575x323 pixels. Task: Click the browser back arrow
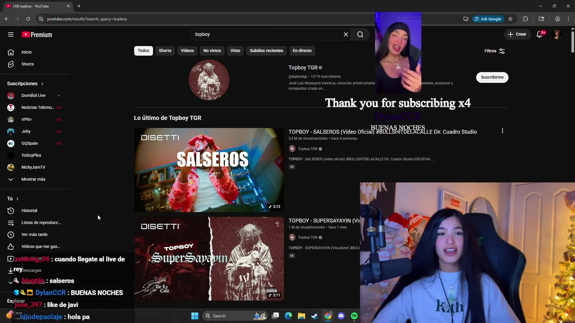(x=7, y=19)
